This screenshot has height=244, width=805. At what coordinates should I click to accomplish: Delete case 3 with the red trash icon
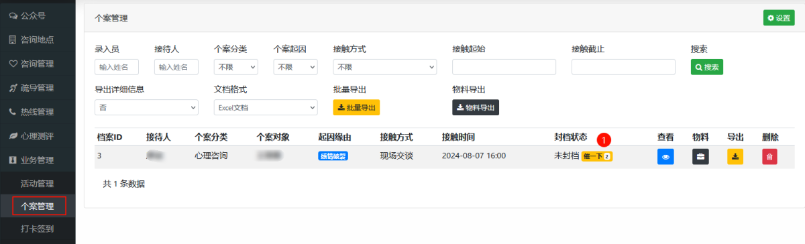pos(769,156)
